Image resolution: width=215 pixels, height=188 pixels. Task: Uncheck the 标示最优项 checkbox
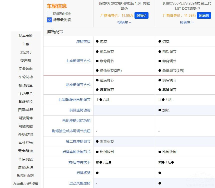[49, 20]
